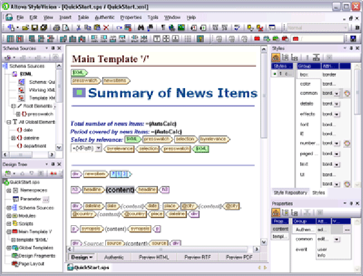Expand the Namespaces node in Design Tree
Viewport: 363px width, 276px height.
tap(9, 190)
